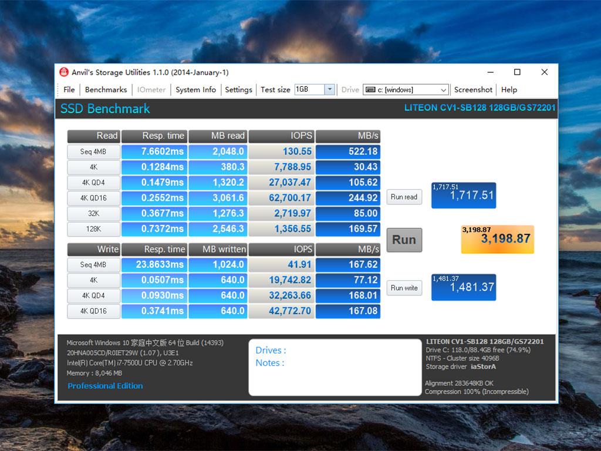Screen dimensions: 601x451
Task: Click the total score box 3,198.87
Action: click(498, 240)
